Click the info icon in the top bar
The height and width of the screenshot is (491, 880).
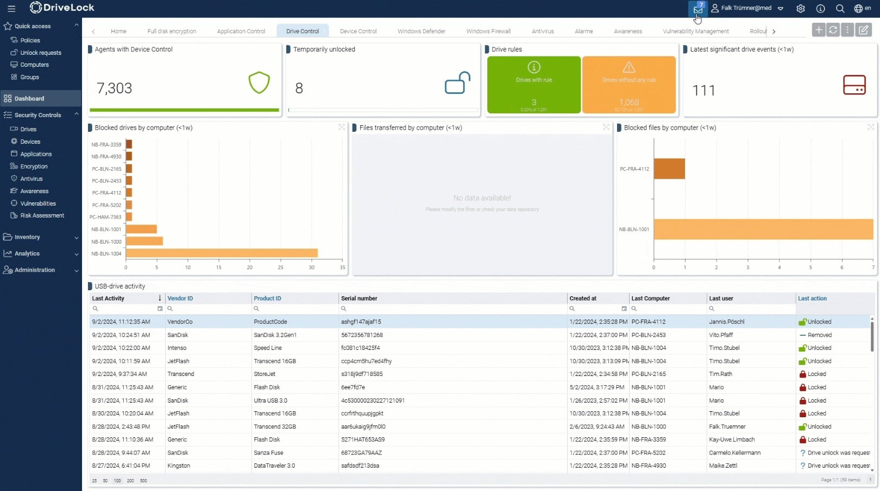pos(820,9)
